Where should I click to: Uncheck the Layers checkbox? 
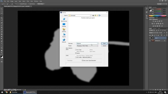click(x=76, y=53)
